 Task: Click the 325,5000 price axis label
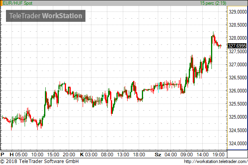(x=238, y=104)
